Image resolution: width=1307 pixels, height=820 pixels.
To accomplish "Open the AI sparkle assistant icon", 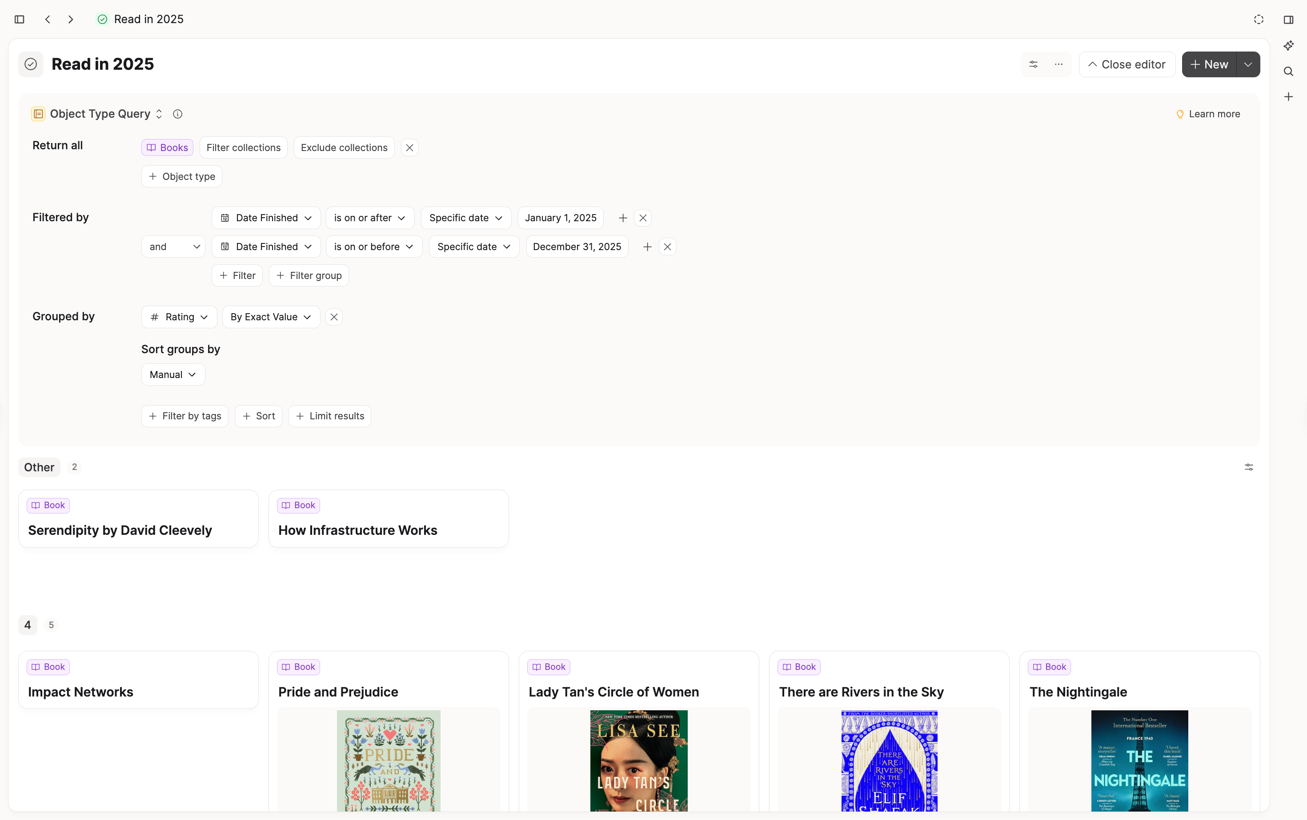I will 1288,46.
